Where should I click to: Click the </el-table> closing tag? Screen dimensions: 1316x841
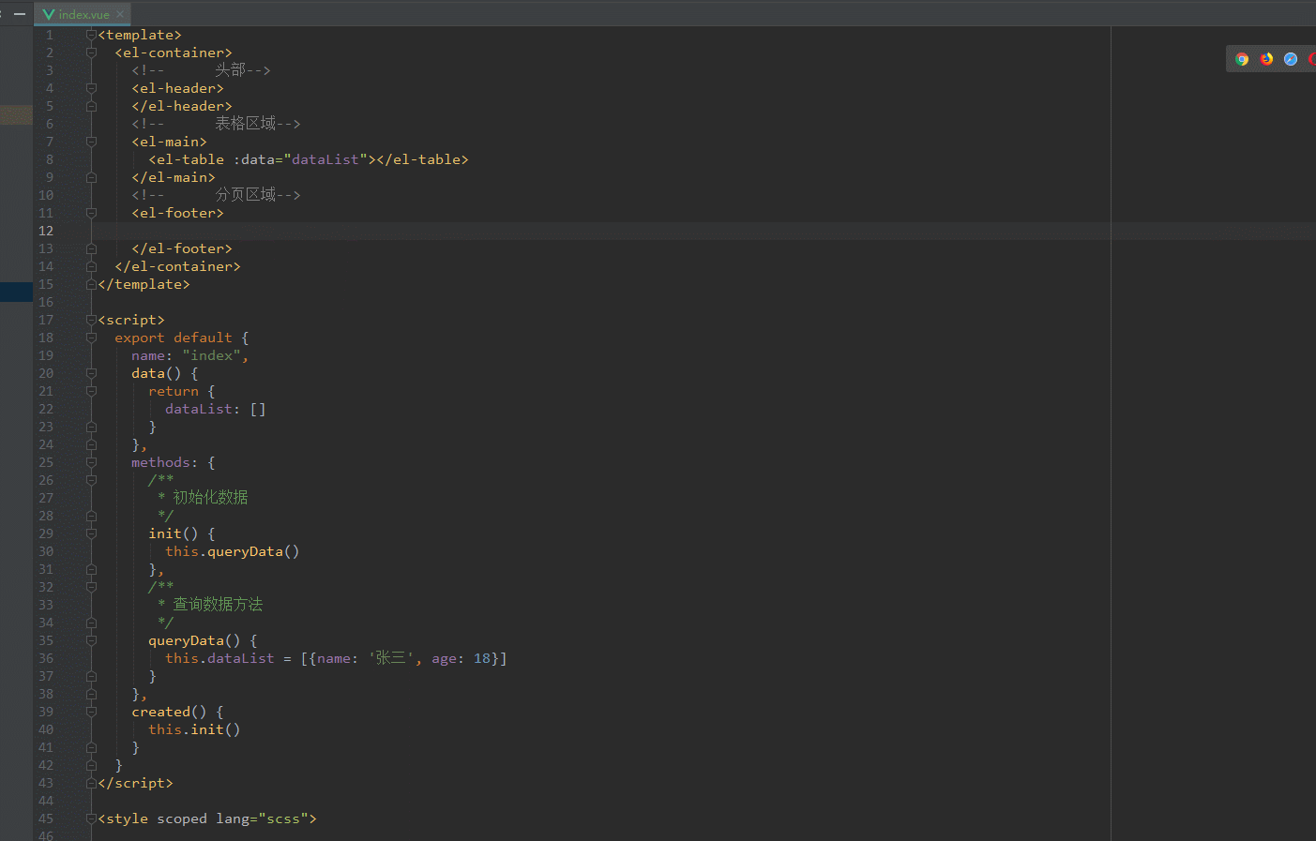422,159
